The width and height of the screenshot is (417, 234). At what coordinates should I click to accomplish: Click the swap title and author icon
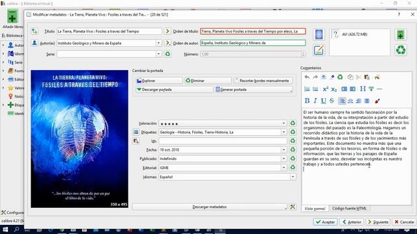point(35,31)
